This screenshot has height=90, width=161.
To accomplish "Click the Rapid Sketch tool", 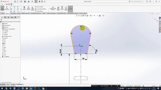I will (66, 8).
